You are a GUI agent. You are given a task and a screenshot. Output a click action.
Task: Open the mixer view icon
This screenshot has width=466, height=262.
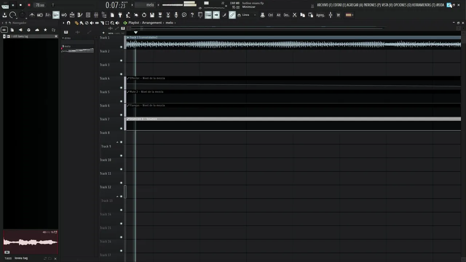96,15
